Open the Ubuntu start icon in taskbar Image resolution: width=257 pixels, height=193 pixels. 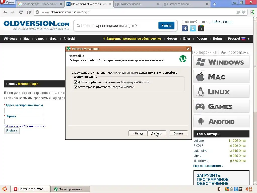click(5, 189)
